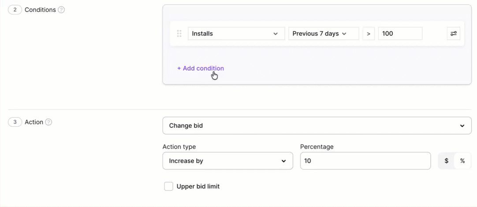Click the step 3 number badge beside Action
Viewport: 477px width, 207px height.
[15, 122]
